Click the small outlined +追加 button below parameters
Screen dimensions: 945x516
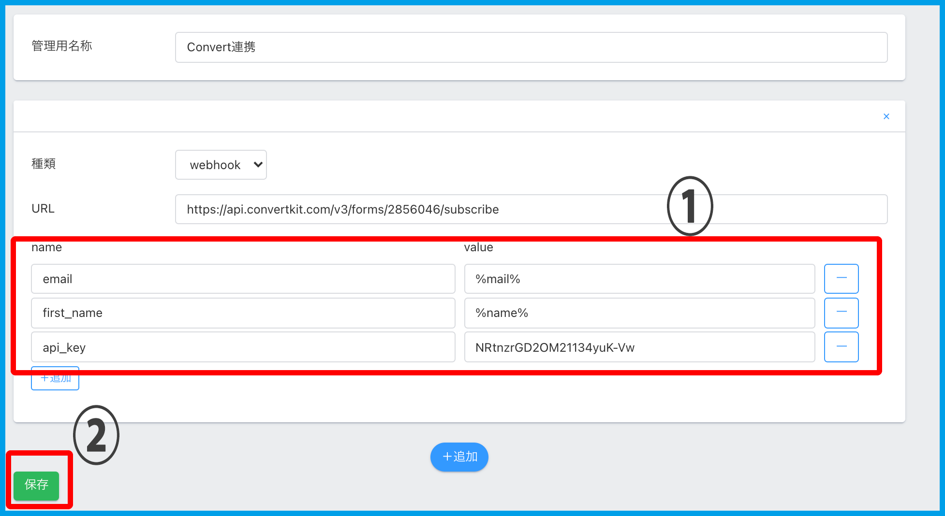(55, 380)
